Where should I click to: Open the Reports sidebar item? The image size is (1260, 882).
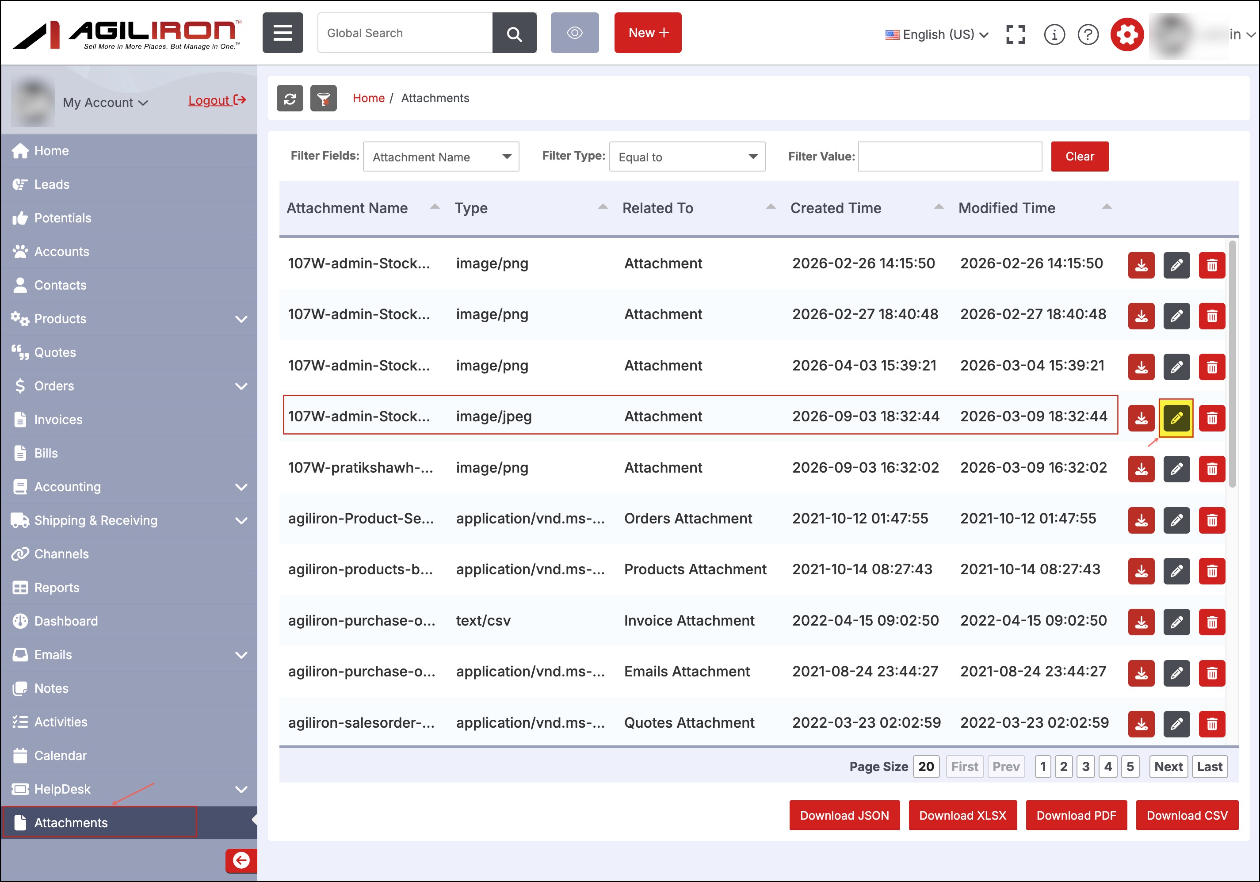coord(57,588)
